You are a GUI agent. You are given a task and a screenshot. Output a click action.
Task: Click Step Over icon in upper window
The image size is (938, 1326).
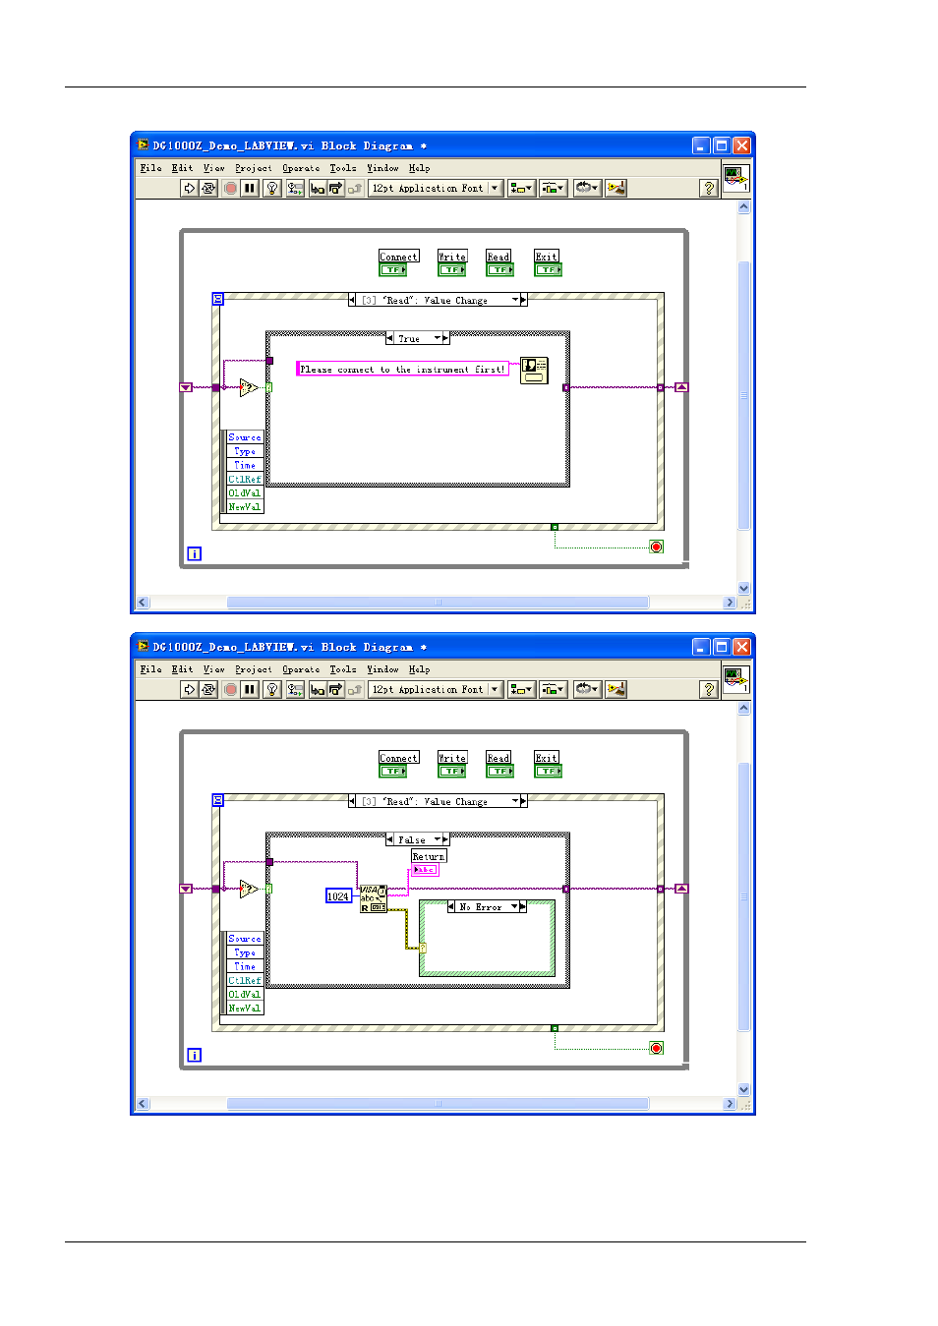335,188
